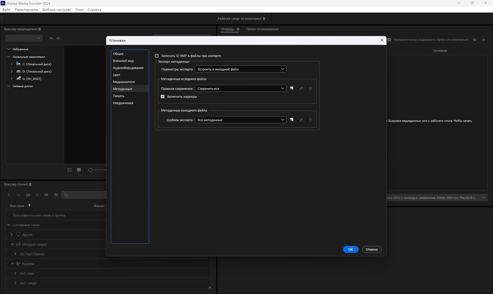Click the style settings sliders icon

37,195
